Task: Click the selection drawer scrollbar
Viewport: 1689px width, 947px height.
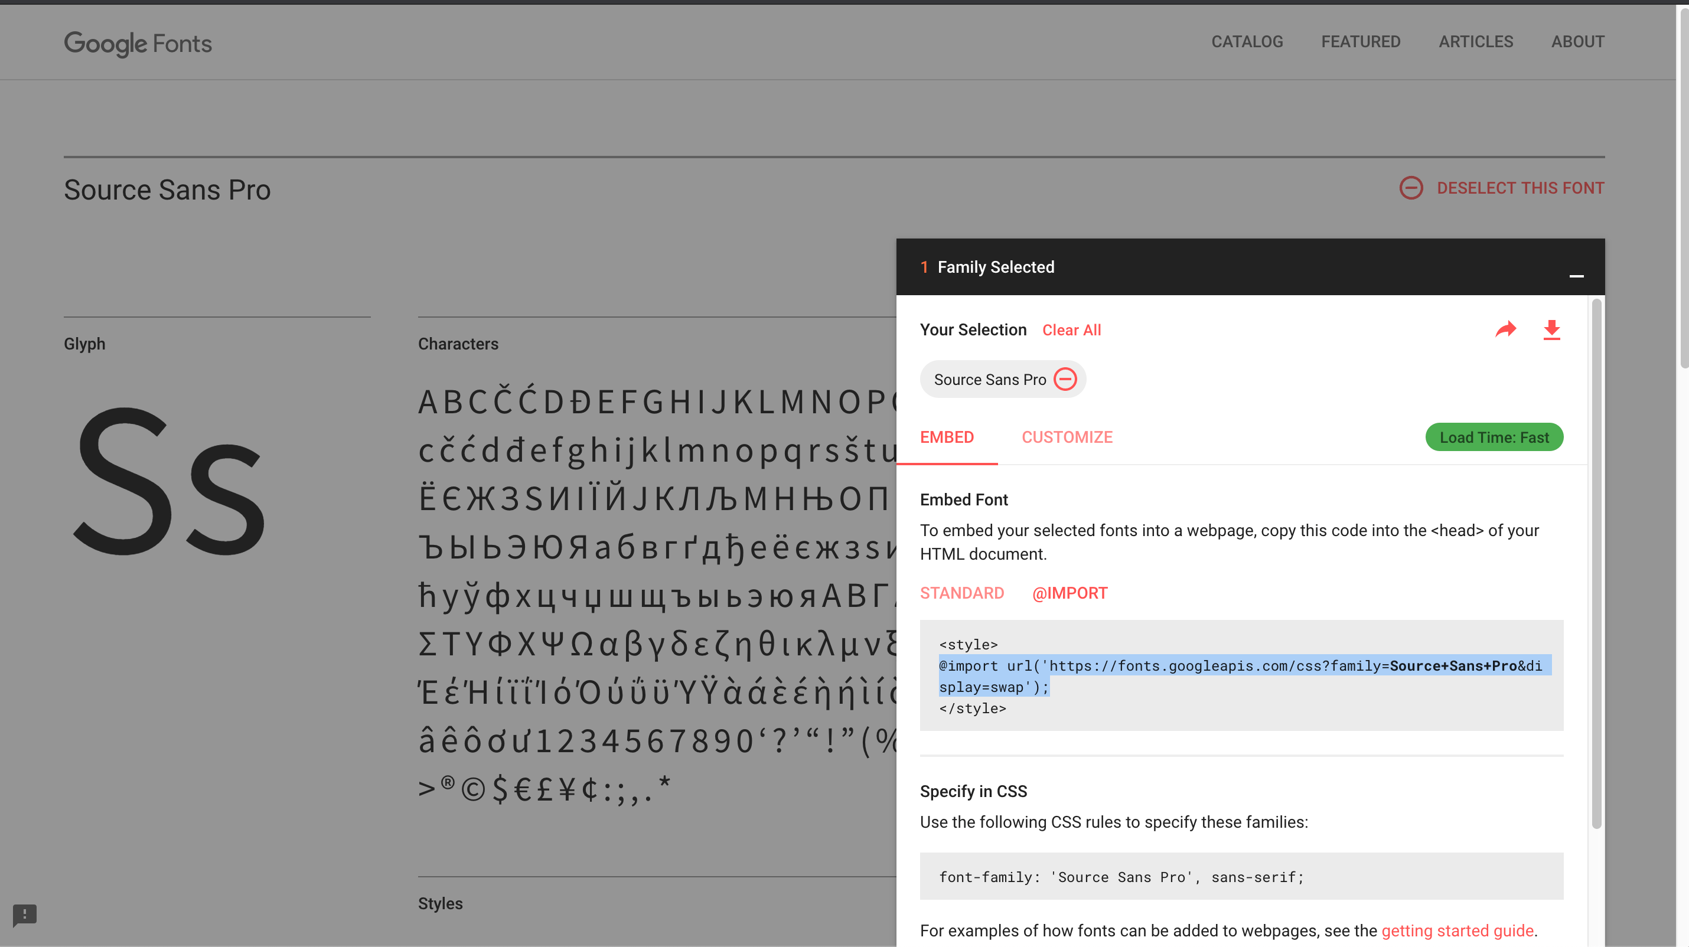Action: 1596,564
